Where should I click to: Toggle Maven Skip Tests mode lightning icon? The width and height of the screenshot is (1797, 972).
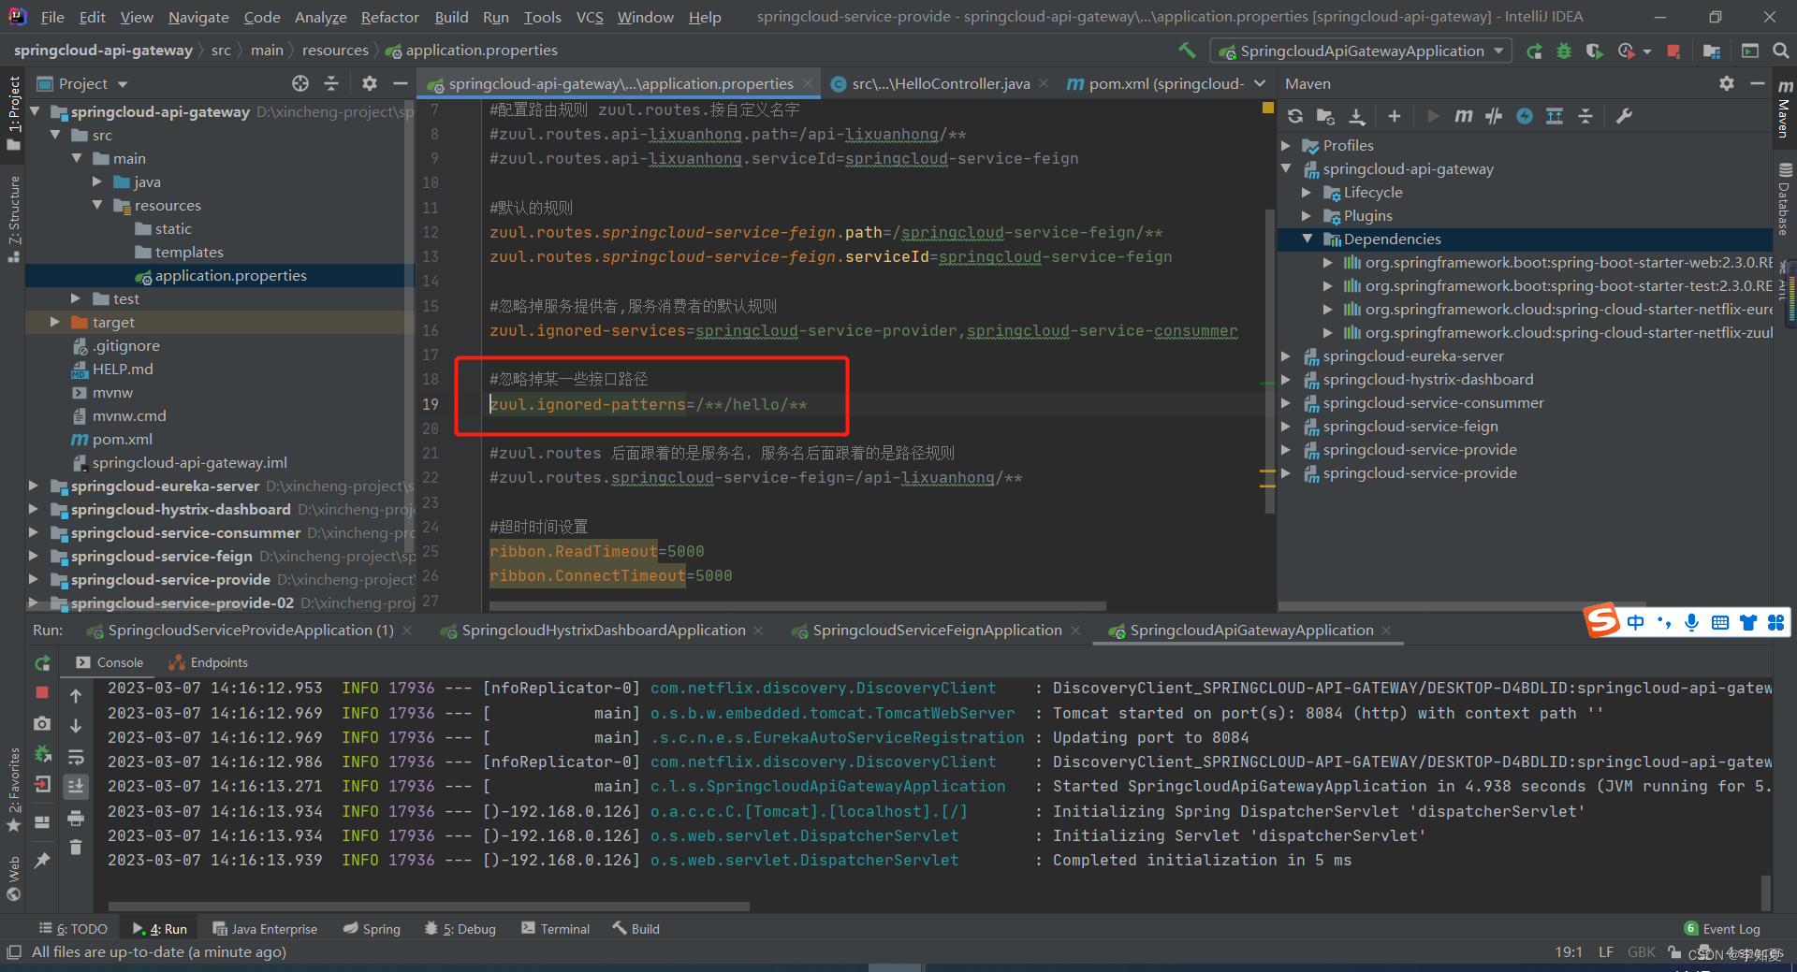[x=1525, y=116]
